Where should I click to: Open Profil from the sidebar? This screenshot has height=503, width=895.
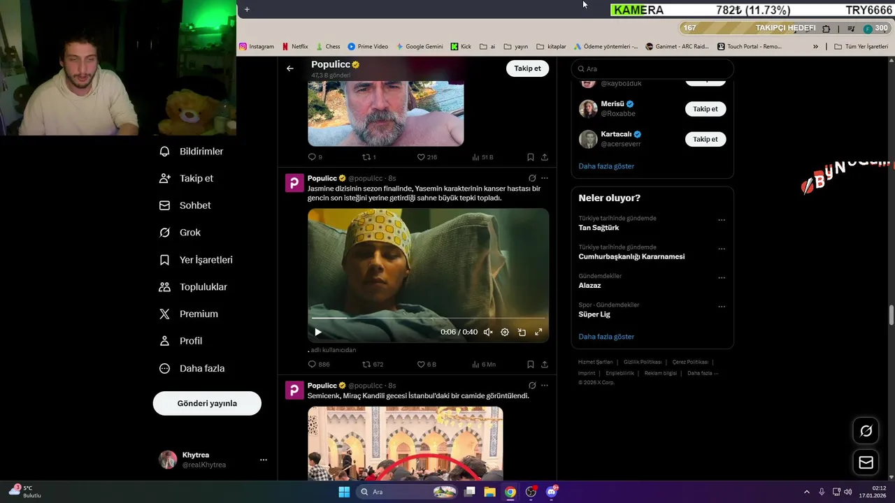coord(180,341)
